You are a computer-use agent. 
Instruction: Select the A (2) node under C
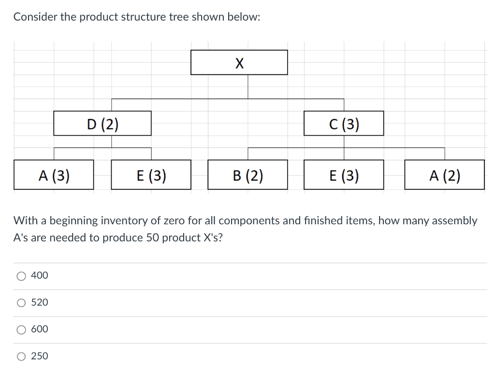point(444,175)
